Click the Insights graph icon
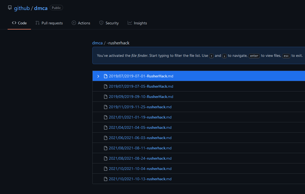 (x=130, y=23)
